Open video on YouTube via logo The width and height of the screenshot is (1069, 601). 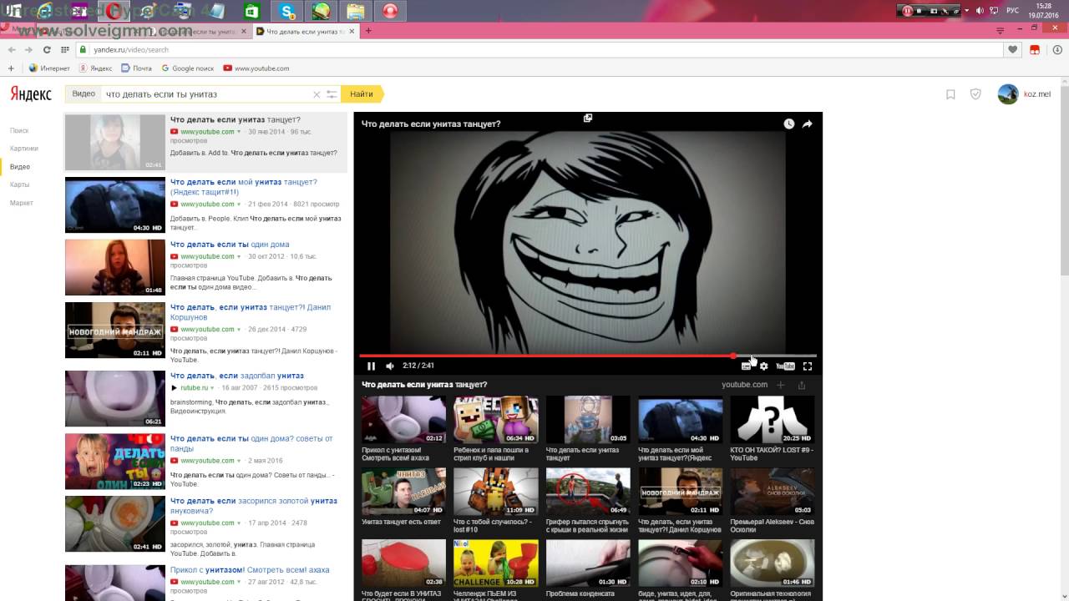785,366
